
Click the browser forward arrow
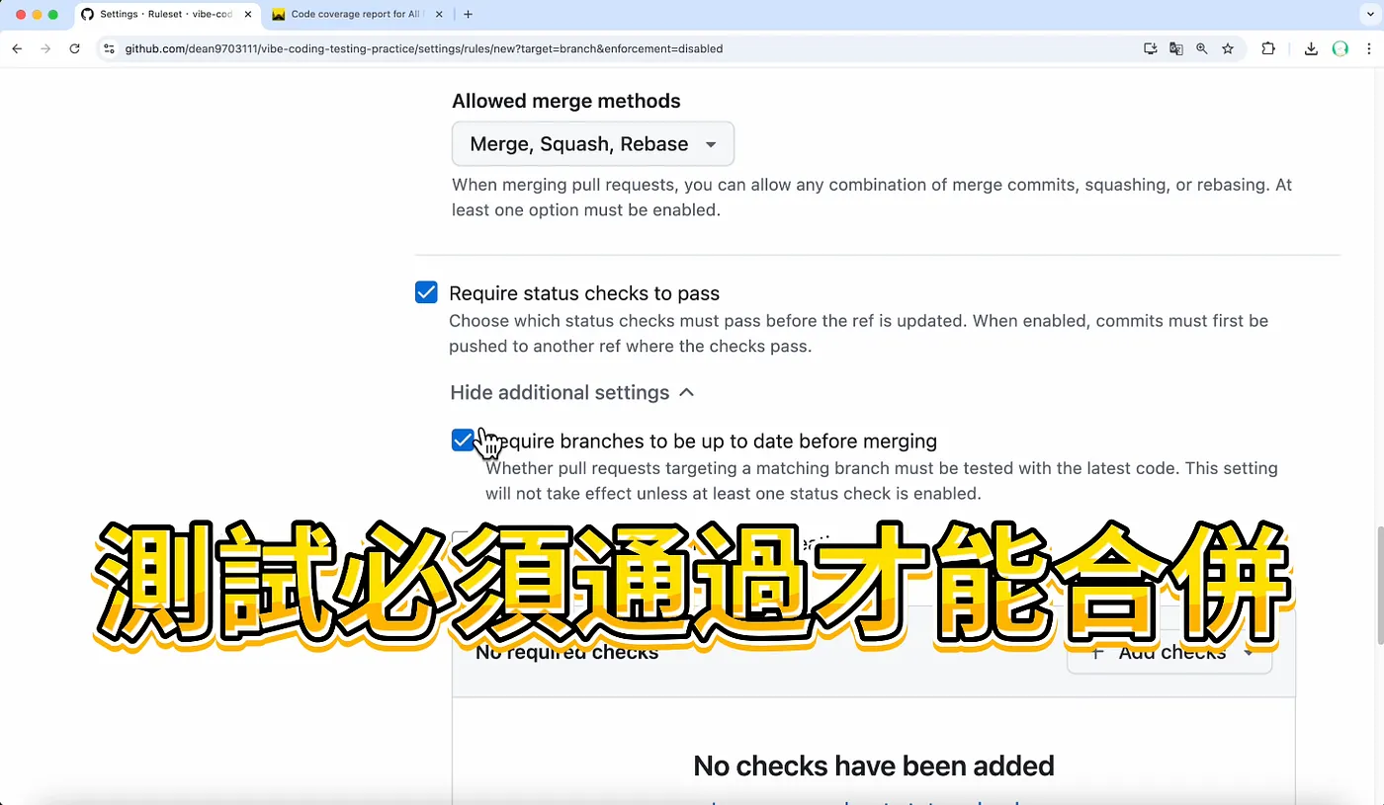(x=45, y=48)
